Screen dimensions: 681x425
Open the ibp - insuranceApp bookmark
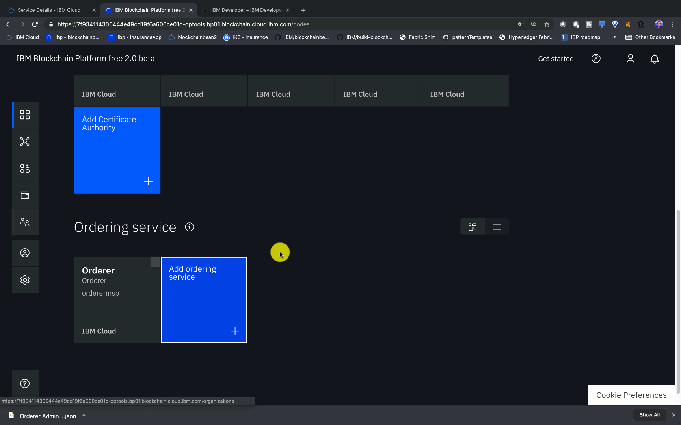pos(135,37)
